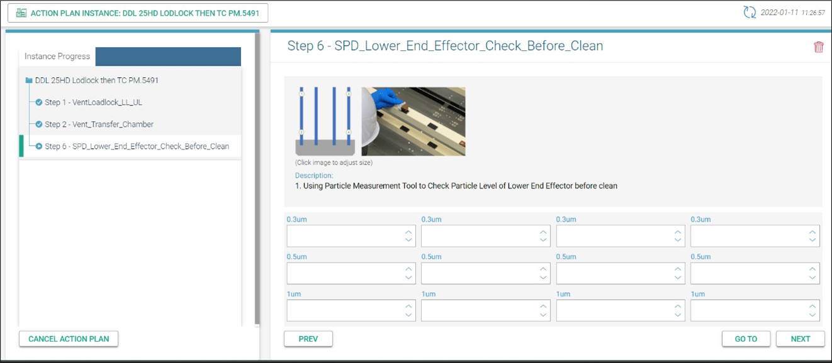832x363 pixels.
Task: Open Step 2 - Vent_Transfer_Chamber
Action: [x=99, y=124]
